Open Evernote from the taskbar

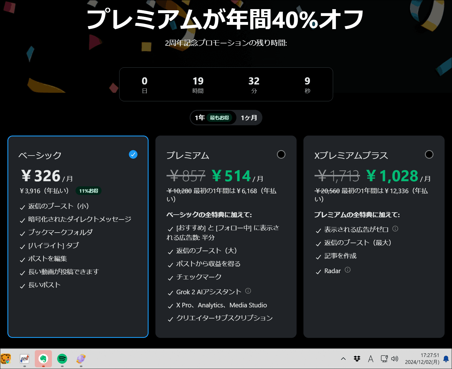click(x=43, y=359)
